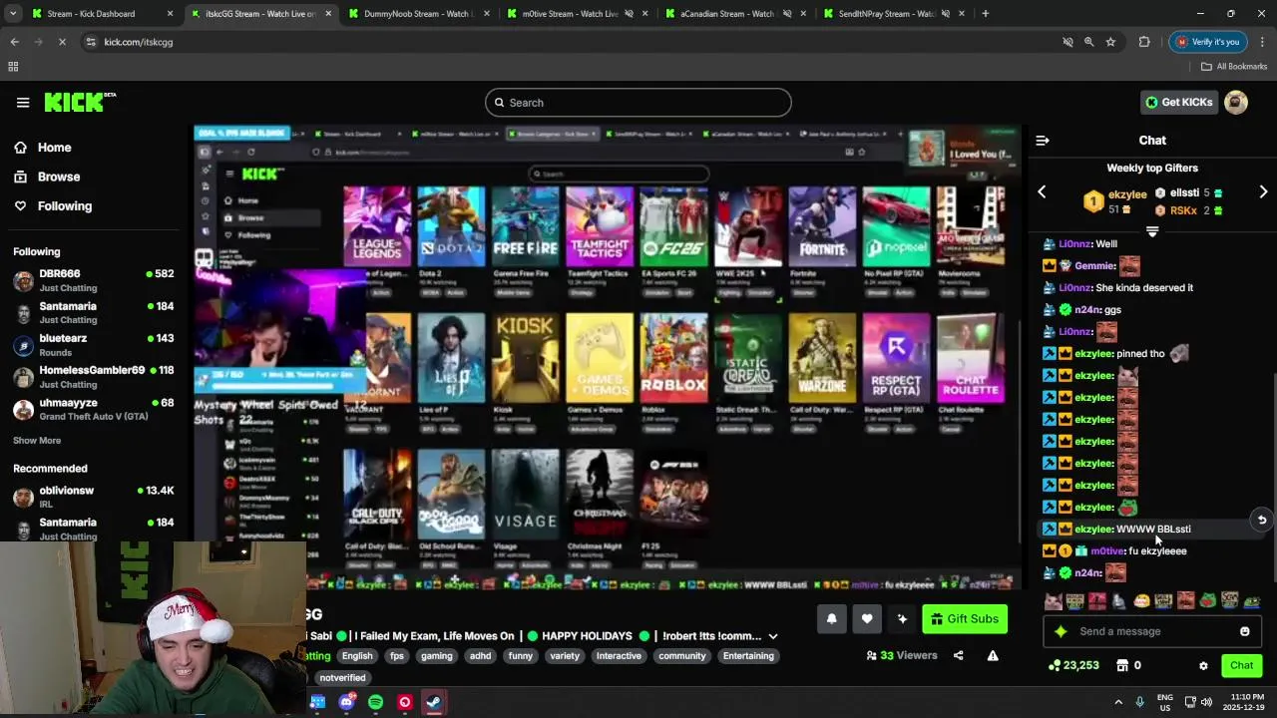Share the stream via the share icon
The image size is (1277, 718).
958,655
